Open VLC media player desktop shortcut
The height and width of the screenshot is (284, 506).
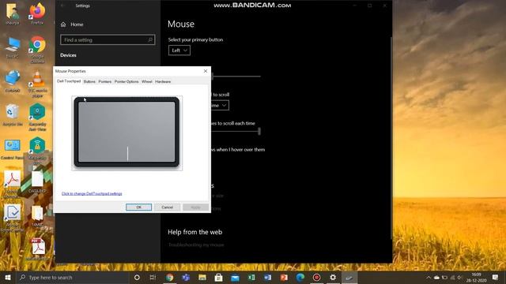tap(37, 84)
